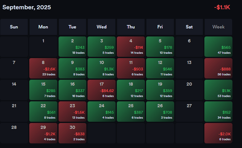Open September 10 day with $1.3K profit

[102, 68]
